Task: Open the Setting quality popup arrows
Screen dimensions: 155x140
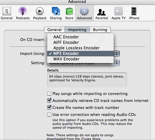Action: tap(117, 63)
